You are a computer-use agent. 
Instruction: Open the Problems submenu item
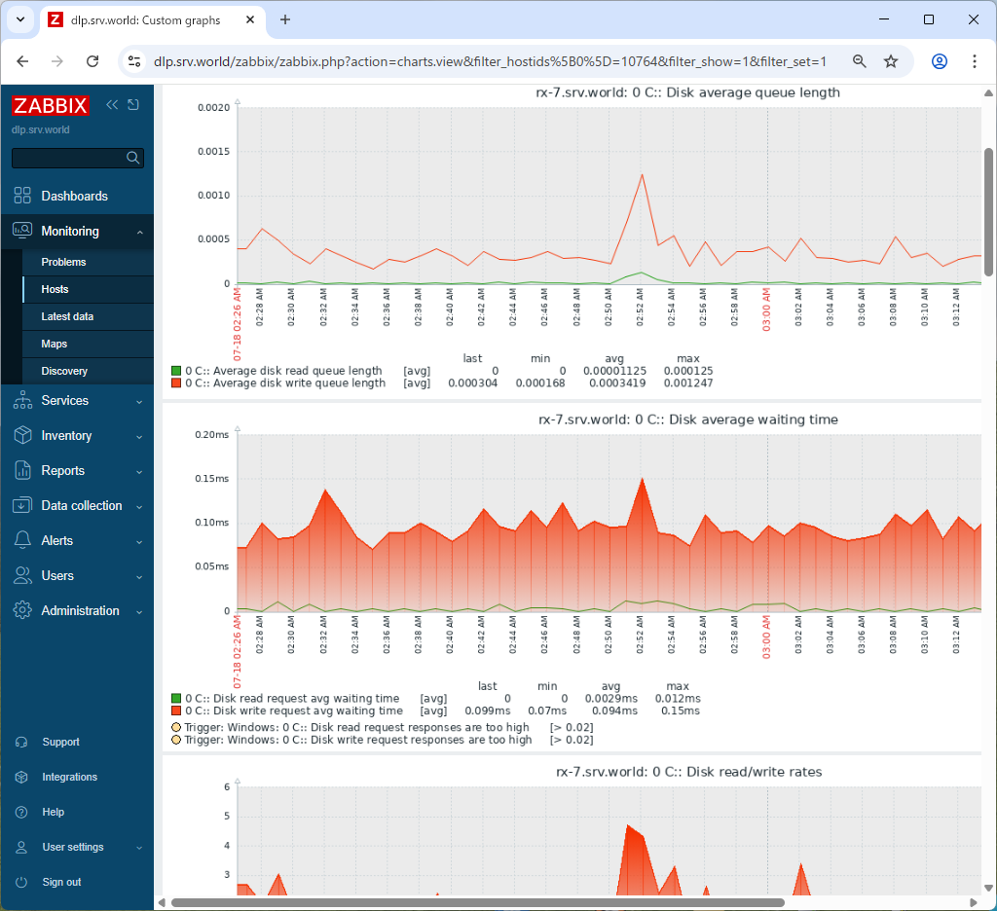coord(63,262)
